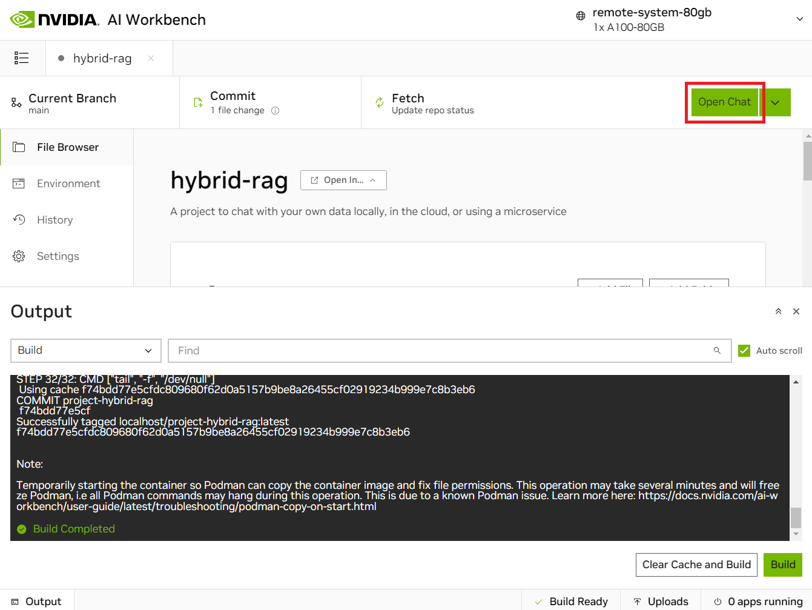This screenshot has height=610, width=812.
Task: Maximize Output panel with double chevron icon
Action: [x=778, y=311]
